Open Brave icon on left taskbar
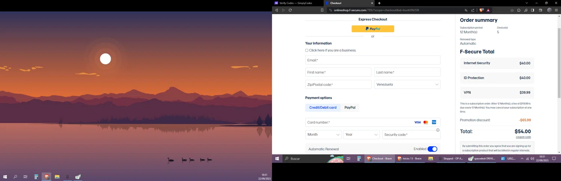 click(47, 177)
